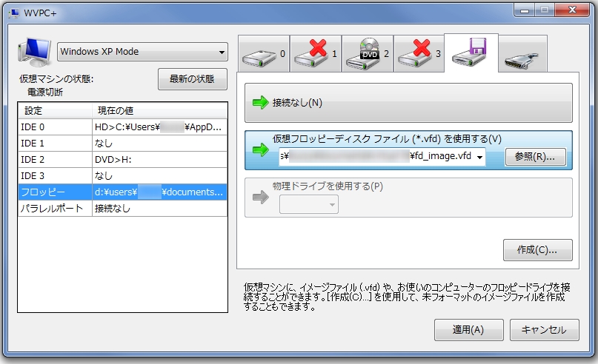
Task: Open the physical drive selection dropdown
Action: click(x=308, y=204)
